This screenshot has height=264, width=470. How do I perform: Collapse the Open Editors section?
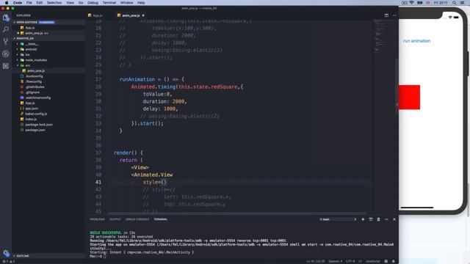27,22
